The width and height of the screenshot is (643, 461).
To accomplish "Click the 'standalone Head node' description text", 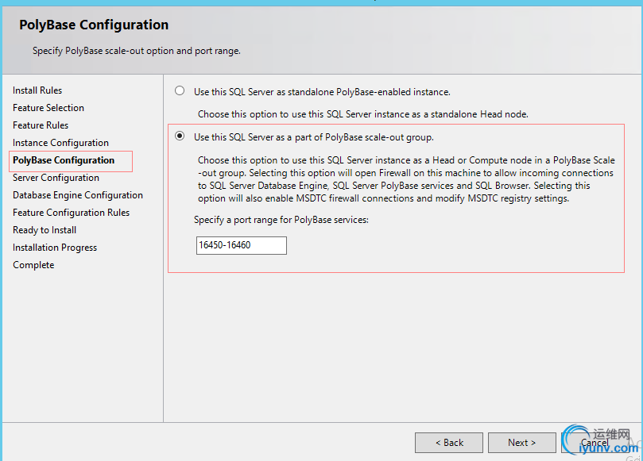I will tap(363, 114).
